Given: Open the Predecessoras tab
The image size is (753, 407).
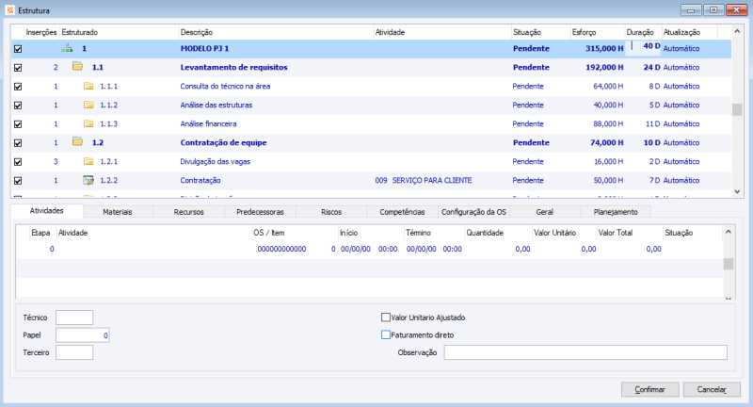Looking at the screenshot, I should pyautogui.click(x=260, y=212).
